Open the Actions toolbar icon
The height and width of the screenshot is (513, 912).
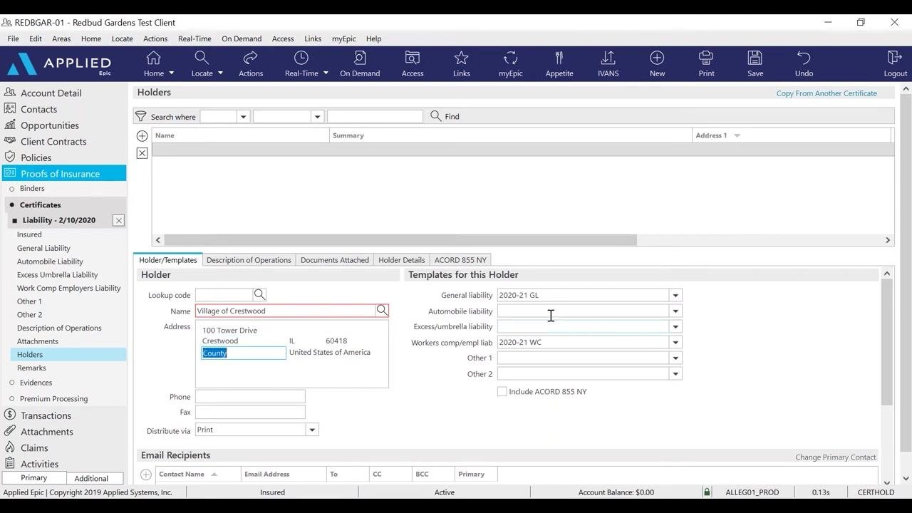click(250, 58)
